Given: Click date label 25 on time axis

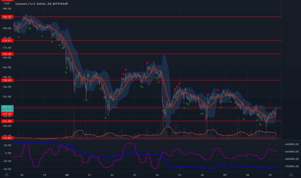Looking at the screenshot, I should [180, 175].
